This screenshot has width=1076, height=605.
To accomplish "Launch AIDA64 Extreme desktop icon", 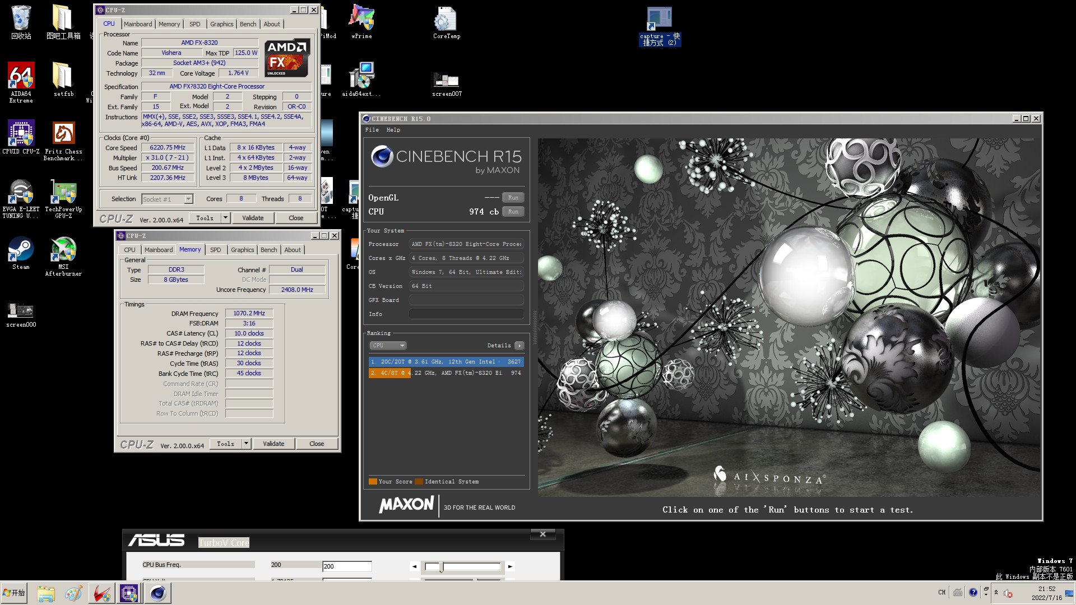I will 21,82.
